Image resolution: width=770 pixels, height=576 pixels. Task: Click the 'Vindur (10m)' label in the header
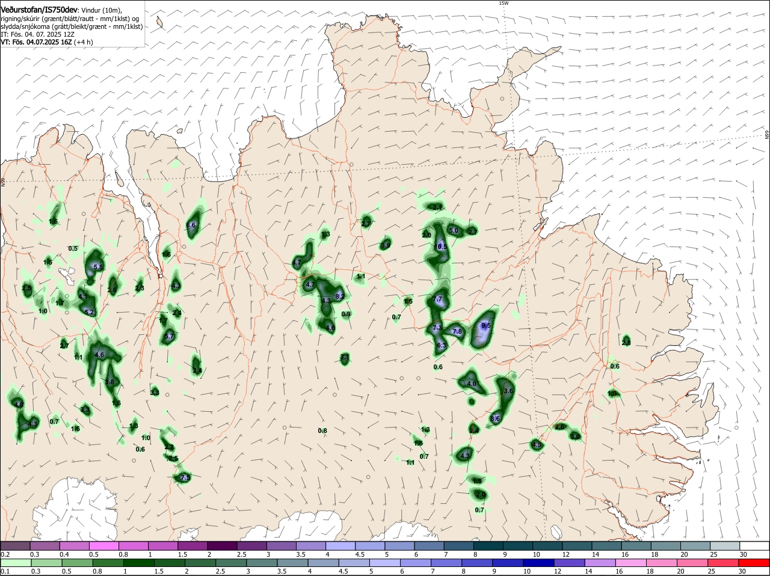click(x=101, y=10)
